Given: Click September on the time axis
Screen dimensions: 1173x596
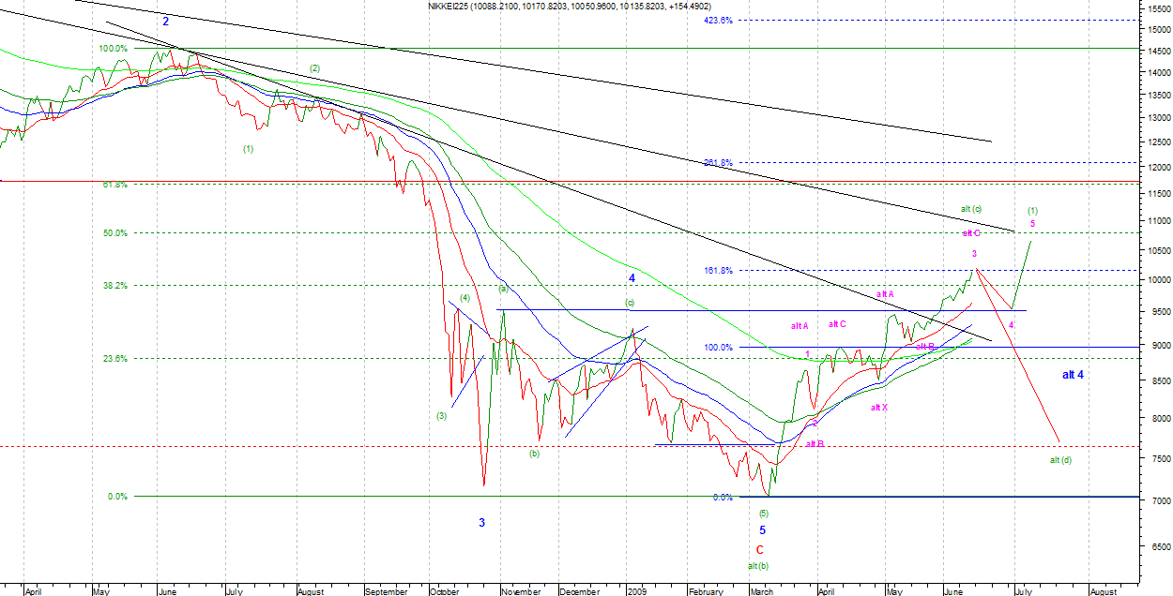Looking at the screenshot, I should coord(386,591).
